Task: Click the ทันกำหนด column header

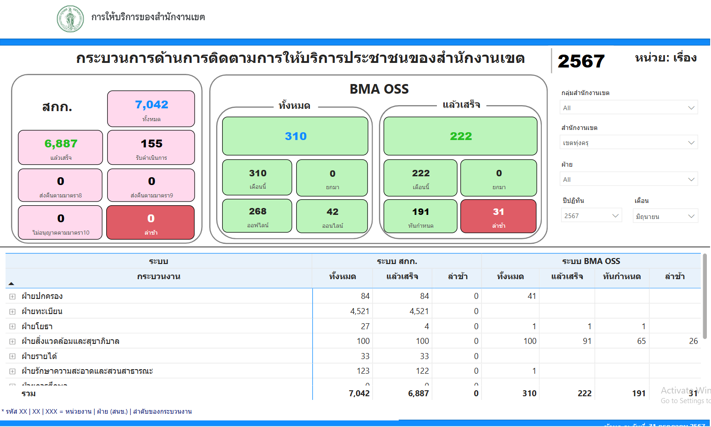Action: (x=621, y=276)
